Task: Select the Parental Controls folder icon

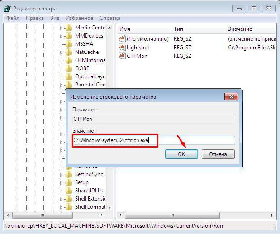Action: 69,85
